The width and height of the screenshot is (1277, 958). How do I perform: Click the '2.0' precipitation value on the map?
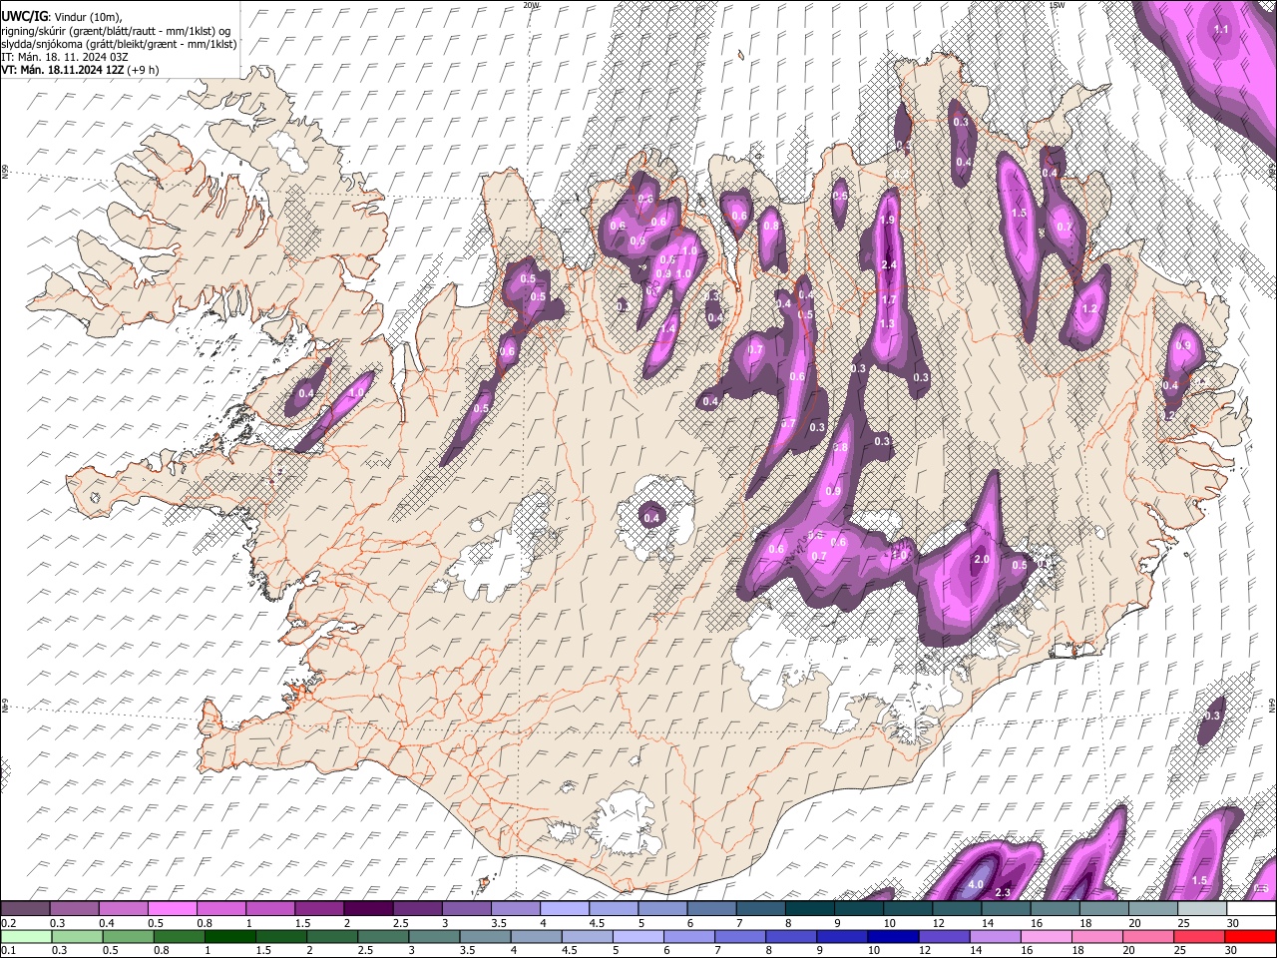[x=981, y=560]
